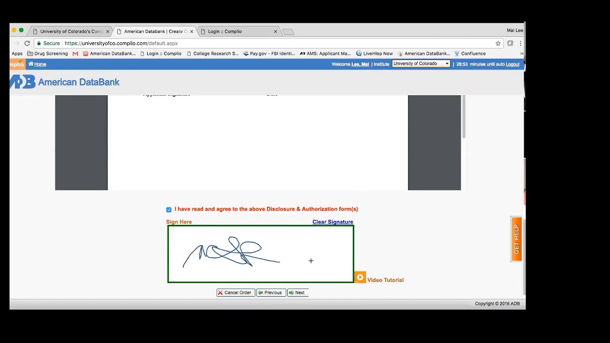
Task: Switch to University of Colorado's Complio tab
Action: (x=71, y=31)
